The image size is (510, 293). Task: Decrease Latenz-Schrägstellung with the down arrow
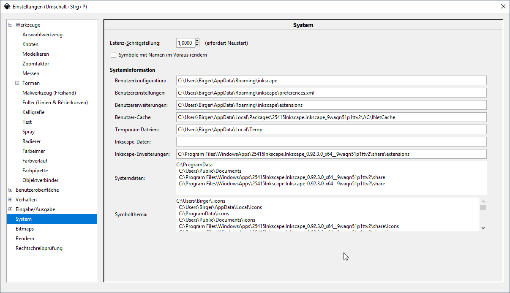[x=197, y=45]
